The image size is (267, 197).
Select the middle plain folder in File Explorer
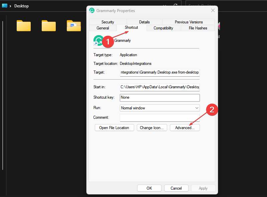tap(49, 26)
